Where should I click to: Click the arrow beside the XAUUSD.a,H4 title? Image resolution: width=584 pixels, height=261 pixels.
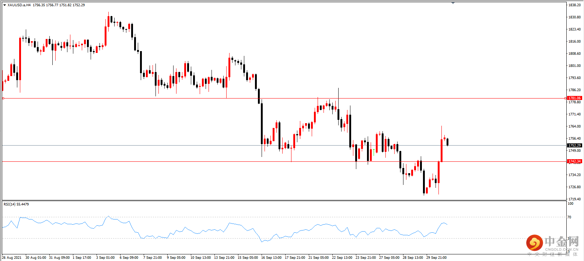tap(4, 5)
